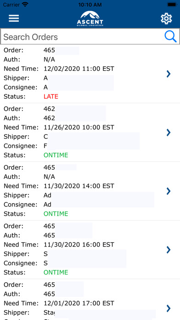Tap the 10:10 AM clock
The height and width of the screenshot is (320, 180).
[x=90, y=5]
